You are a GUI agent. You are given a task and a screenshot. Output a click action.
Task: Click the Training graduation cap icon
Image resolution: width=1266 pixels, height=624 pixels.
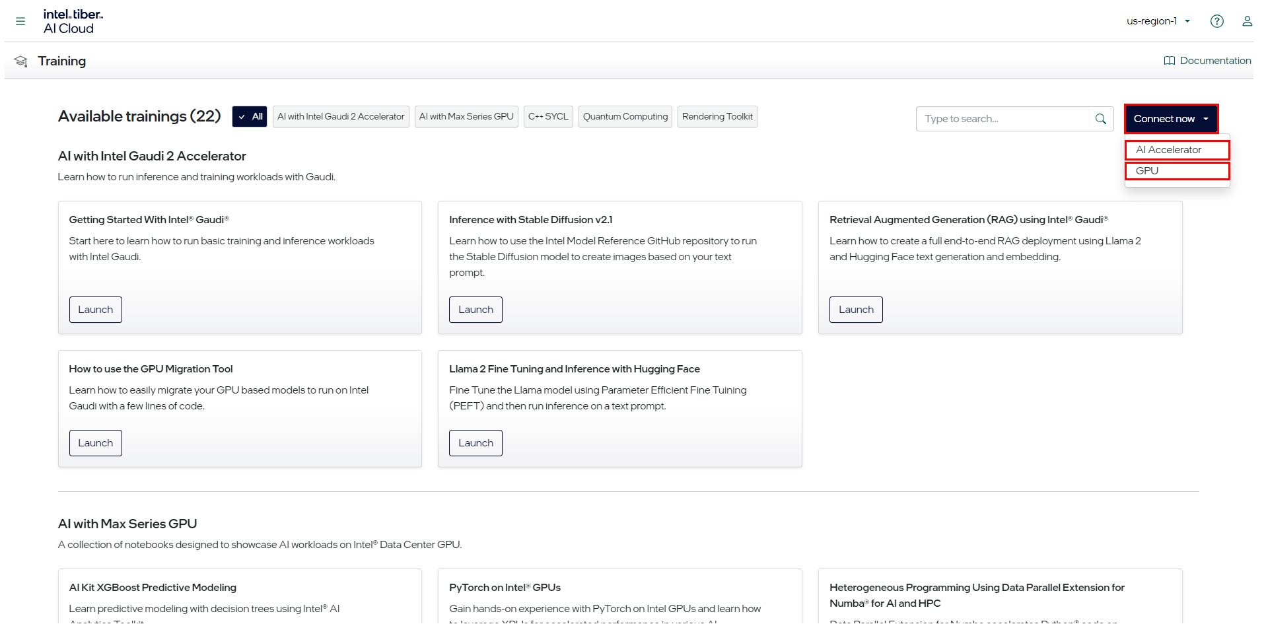[x=21, y=61]
